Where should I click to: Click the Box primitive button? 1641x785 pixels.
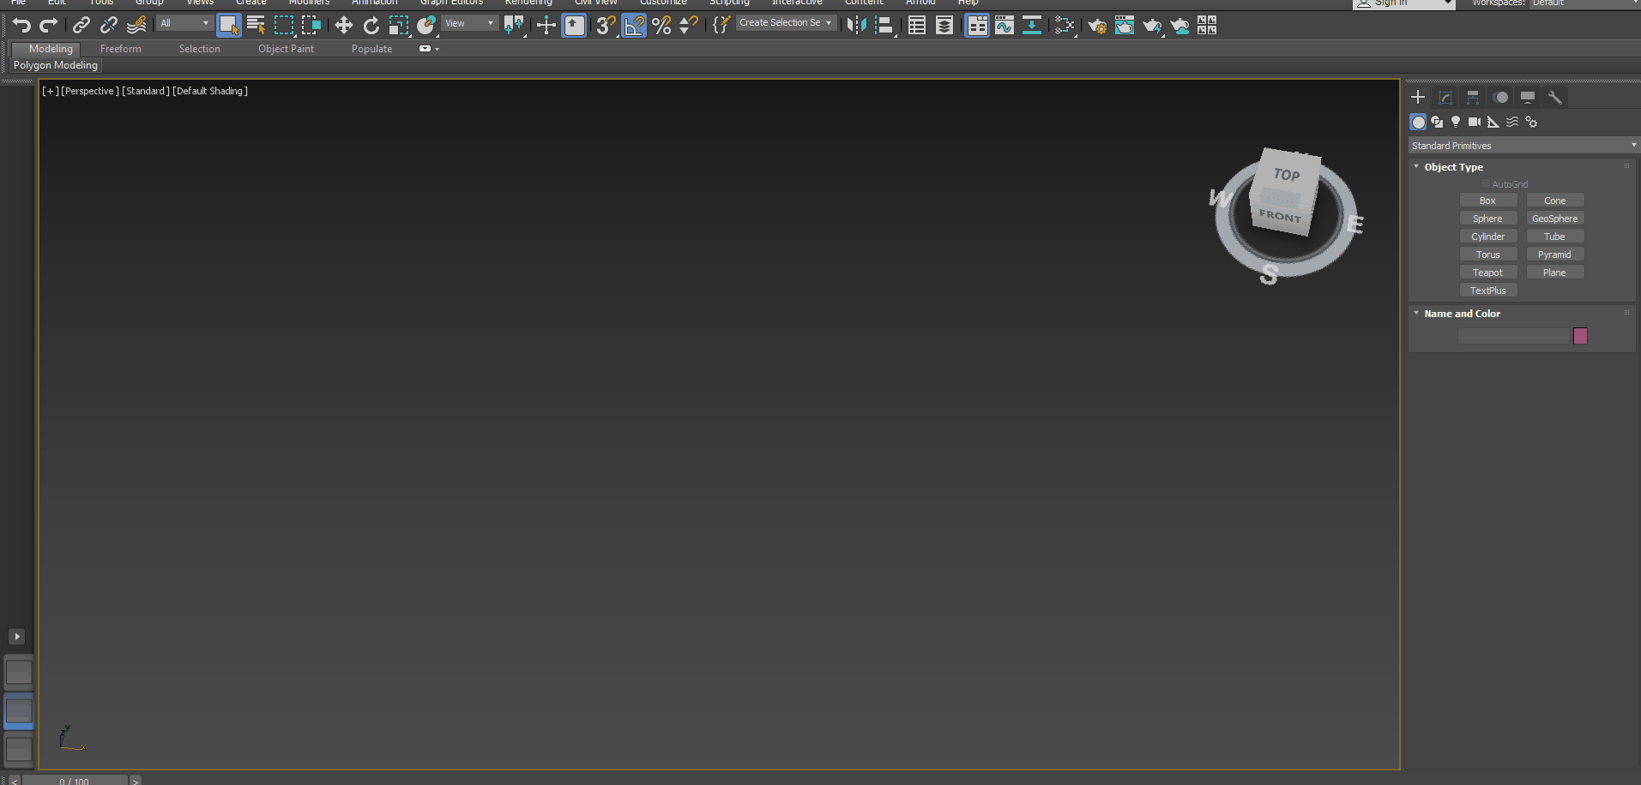click(x=1487, y=201)
